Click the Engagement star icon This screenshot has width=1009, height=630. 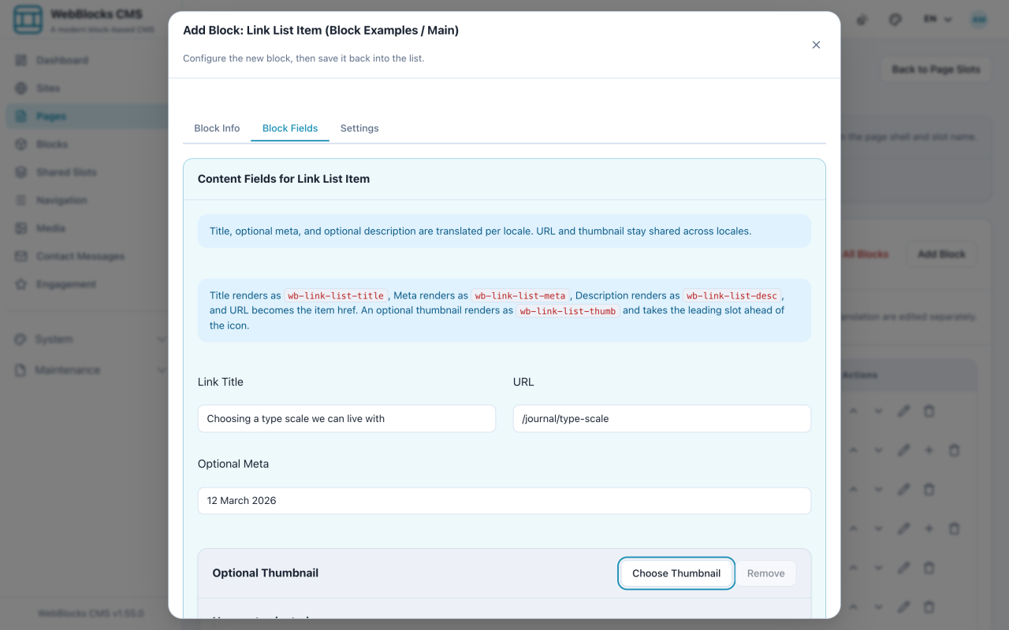coord(21,284)
